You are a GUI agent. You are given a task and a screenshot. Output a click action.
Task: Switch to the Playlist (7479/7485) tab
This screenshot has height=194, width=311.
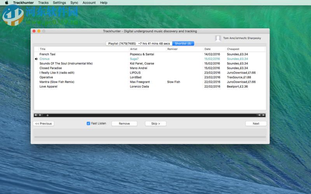(x=139, y=43)
